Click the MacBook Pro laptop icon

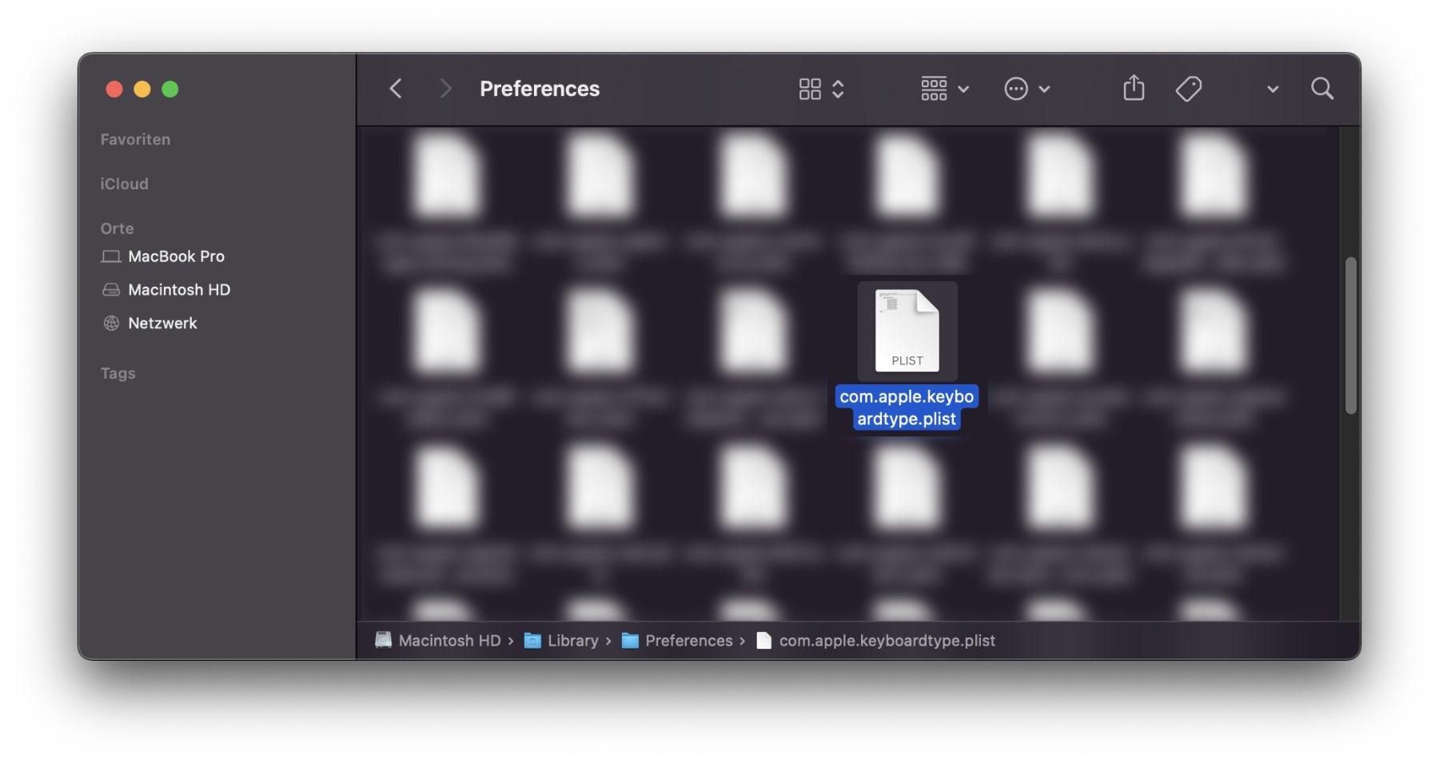[x=111, y=256]
